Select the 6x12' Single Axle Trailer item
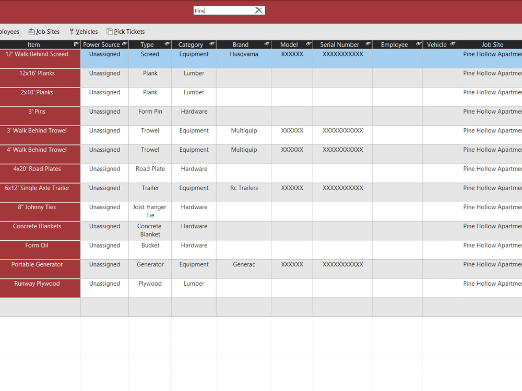The width and height of the screenshot is (522, 391). (40, 192)
